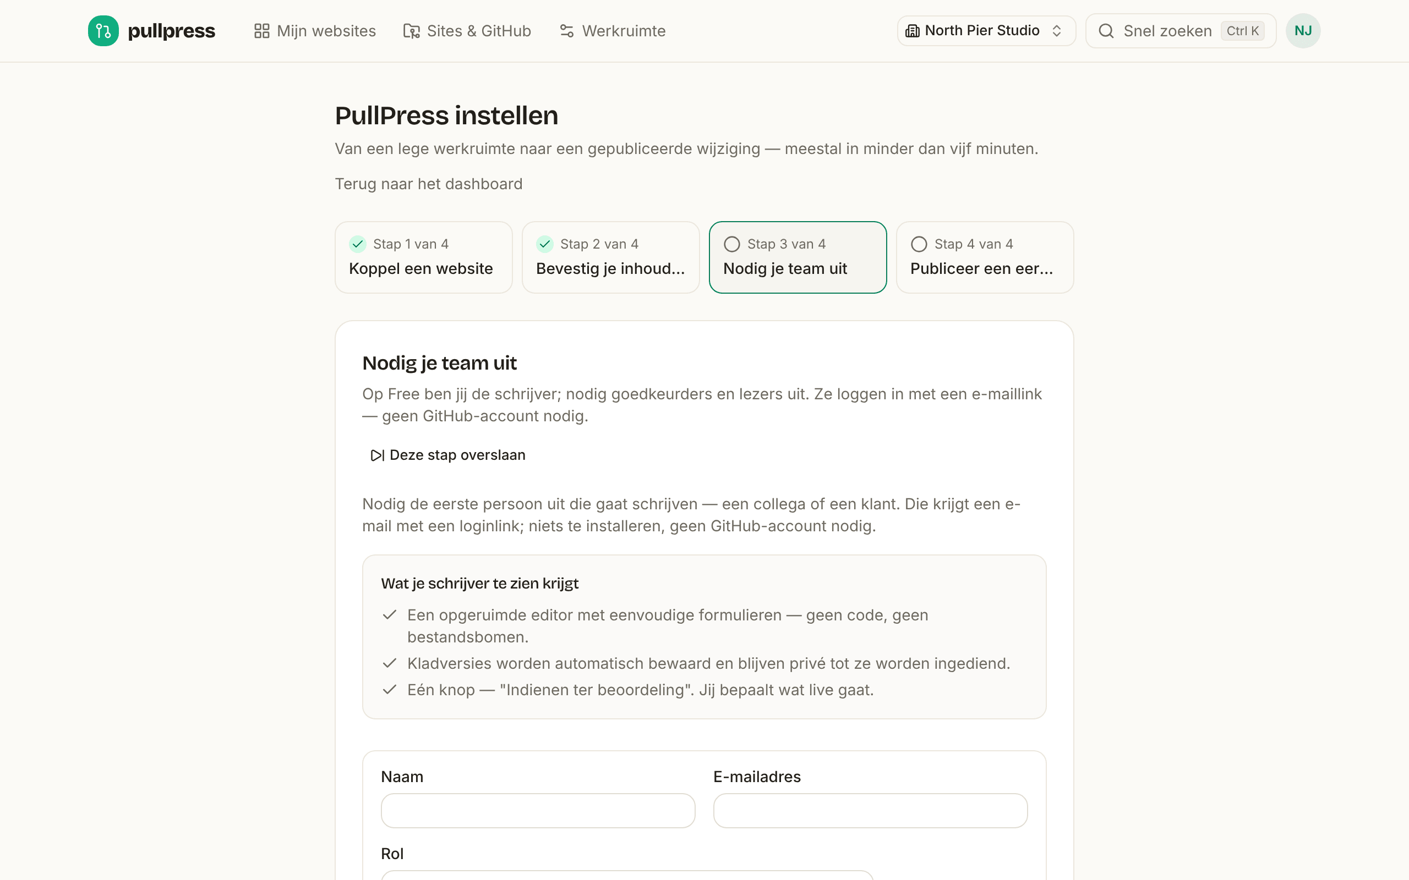
Task: Click the empty circle of Stap 3
Action: tap(732, 244)
